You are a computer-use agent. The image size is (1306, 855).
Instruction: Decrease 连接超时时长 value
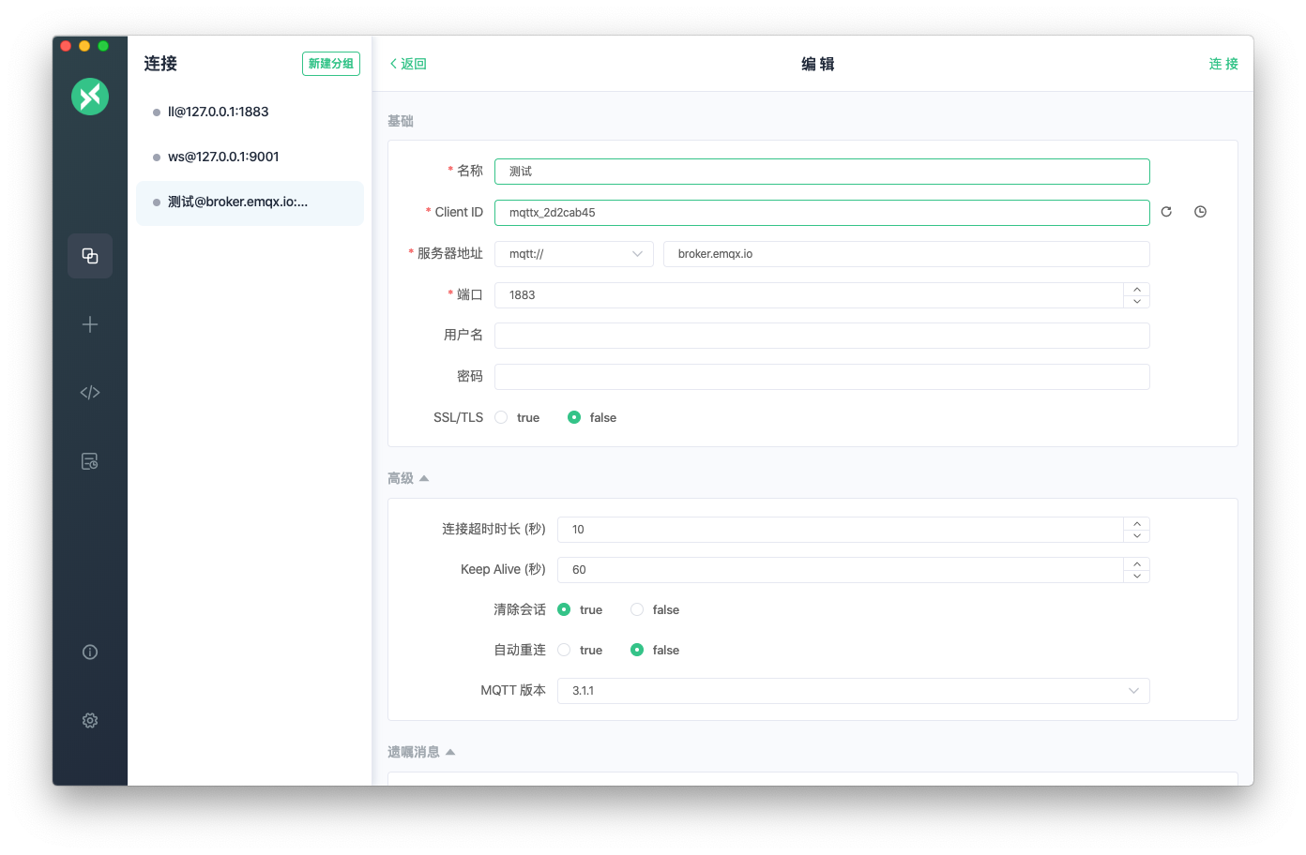[1137, 536]
